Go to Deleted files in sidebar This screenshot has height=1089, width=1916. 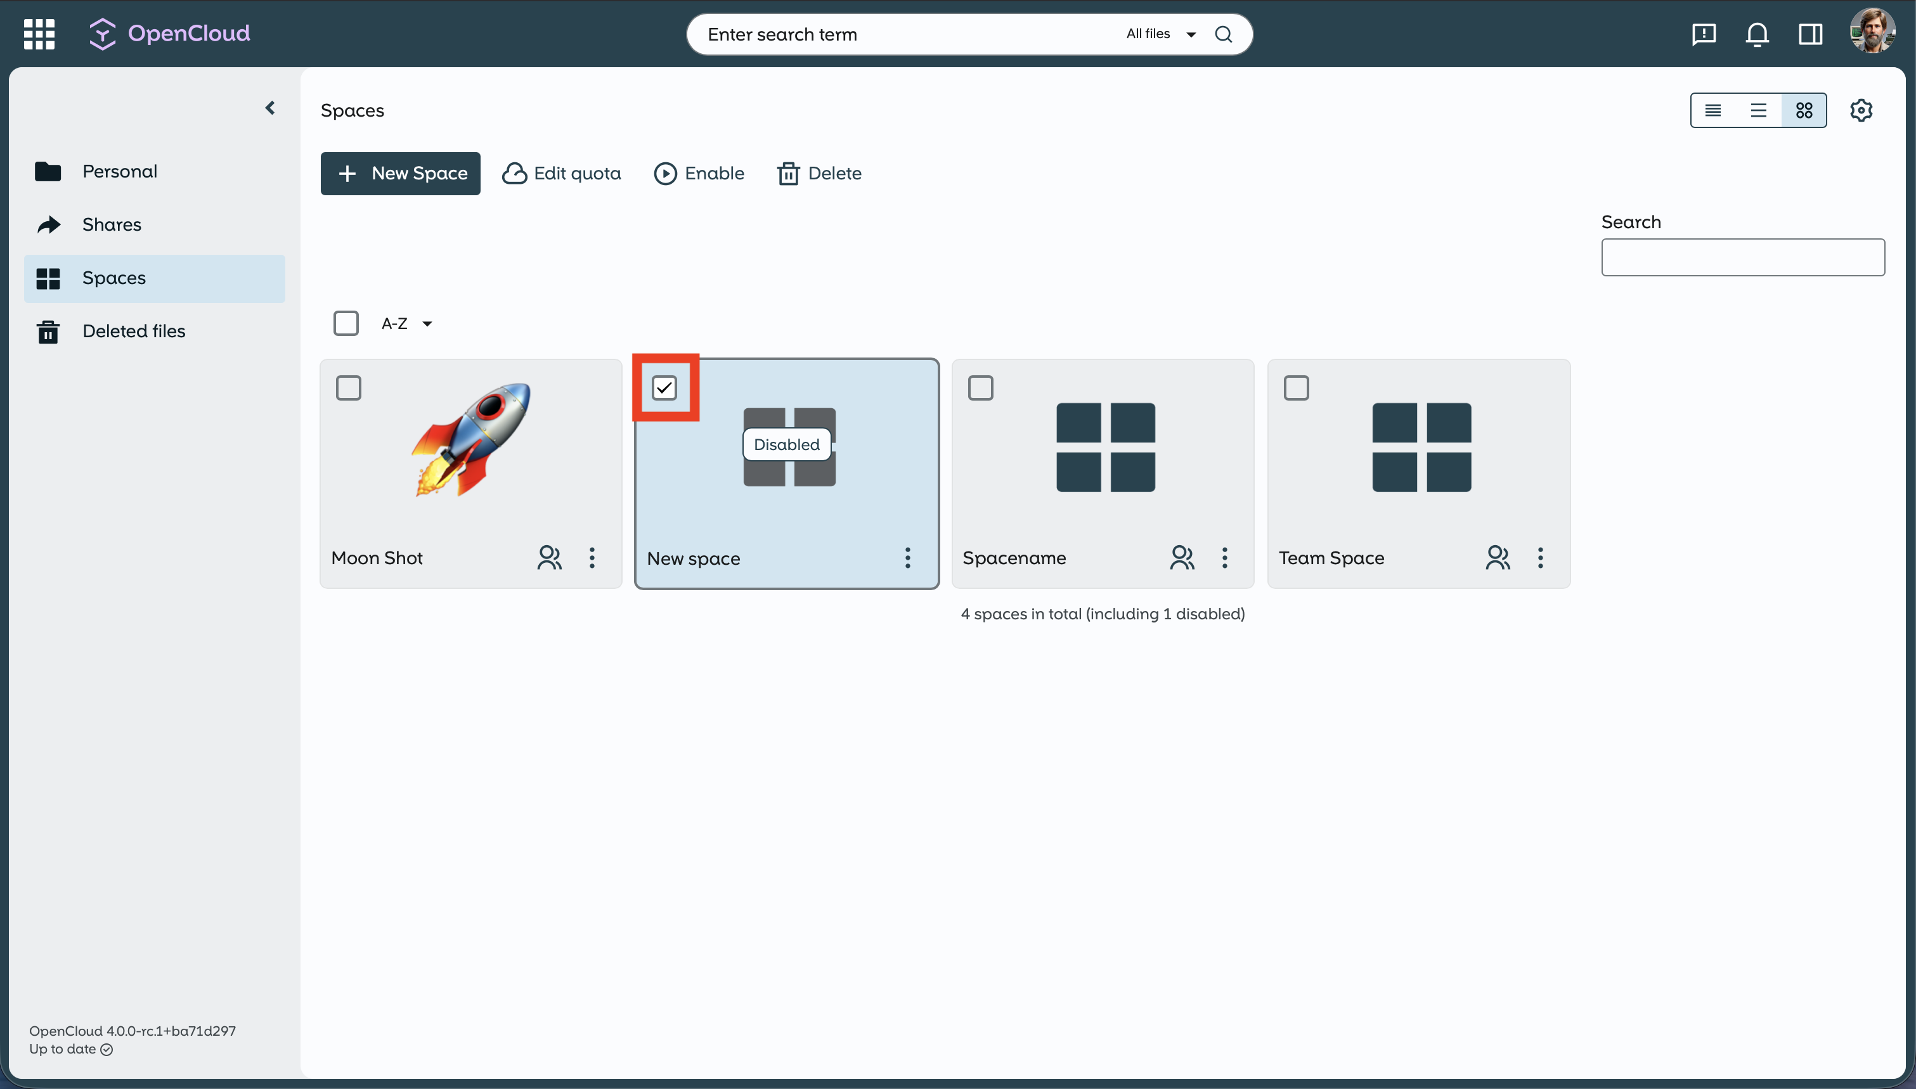(133, 331)
